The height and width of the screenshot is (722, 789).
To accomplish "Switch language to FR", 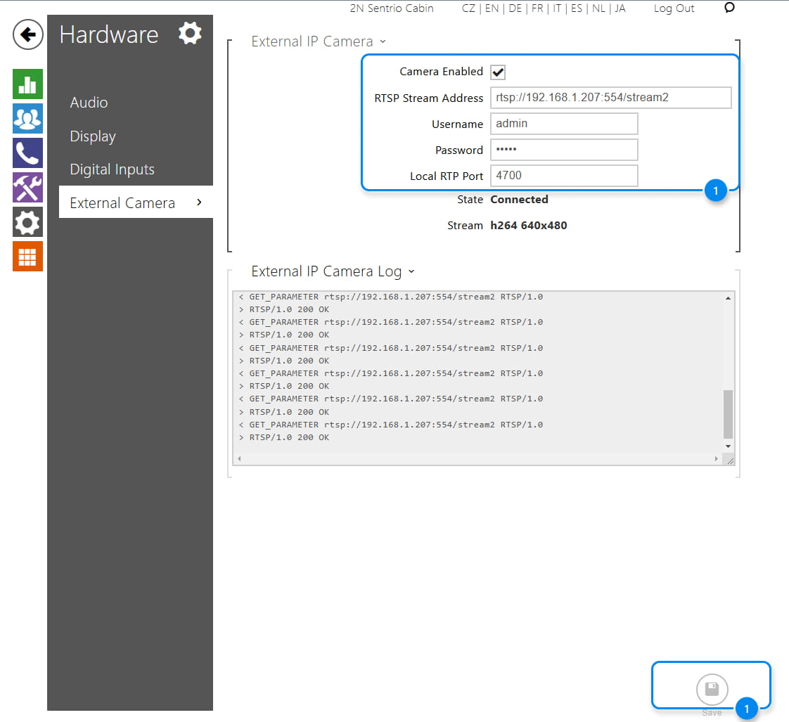I will [537, 8].
